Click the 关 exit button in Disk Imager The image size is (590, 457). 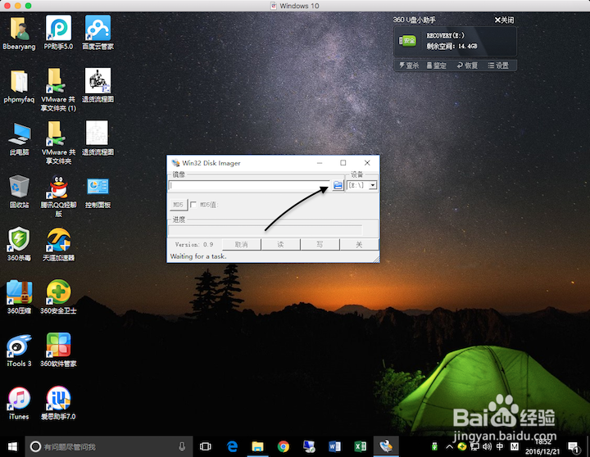pyautogui.click(x=359, y=245)
